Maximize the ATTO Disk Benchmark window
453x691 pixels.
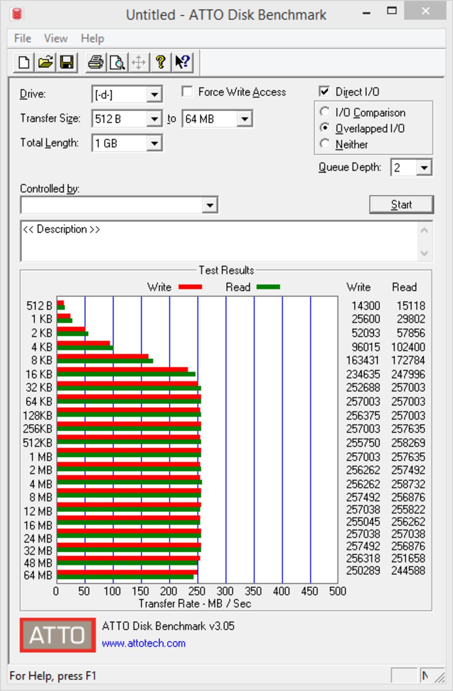click(392, 11)
